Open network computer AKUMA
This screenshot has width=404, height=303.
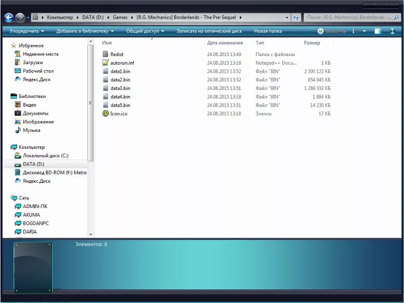[x=27, y=215]
